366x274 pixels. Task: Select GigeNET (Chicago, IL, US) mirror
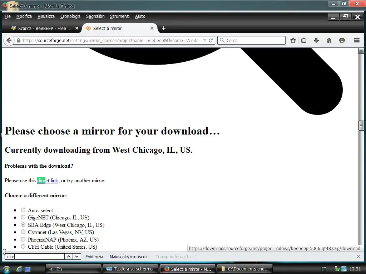[23, 217]
